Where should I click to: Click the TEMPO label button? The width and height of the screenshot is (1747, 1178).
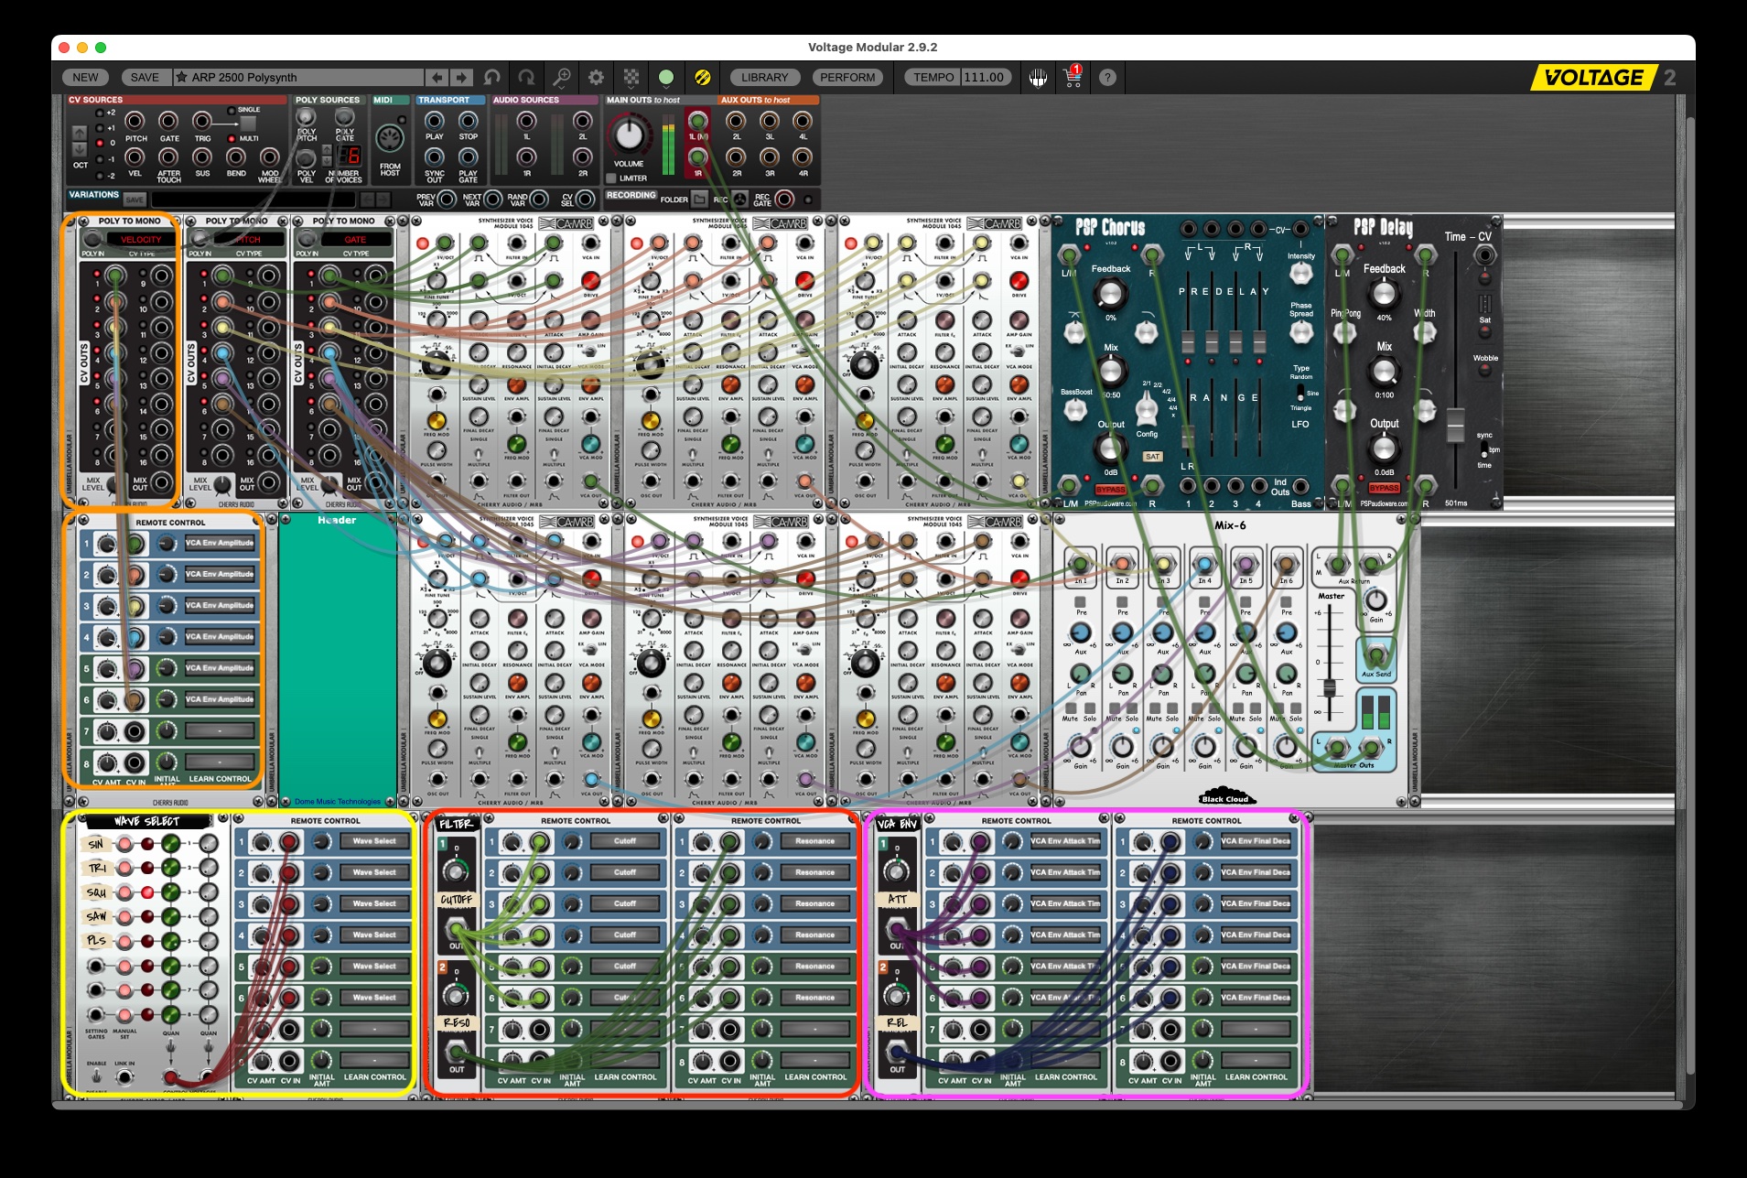coord(933,78)
